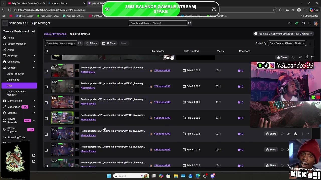Check the last visible clip checkbox
Viewport: 321px width, 180px height.
tap(46, 166)
